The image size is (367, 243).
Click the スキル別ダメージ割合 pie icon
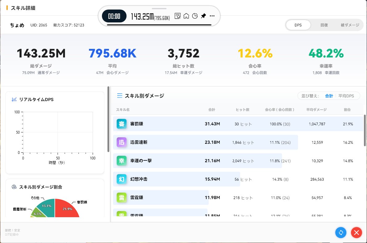coord(14,187)
